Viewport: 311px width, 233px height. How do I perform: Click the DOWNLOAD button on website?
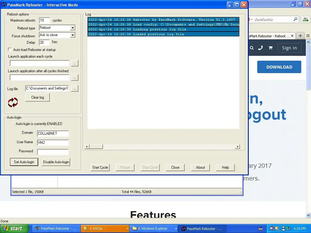point(279,67)
